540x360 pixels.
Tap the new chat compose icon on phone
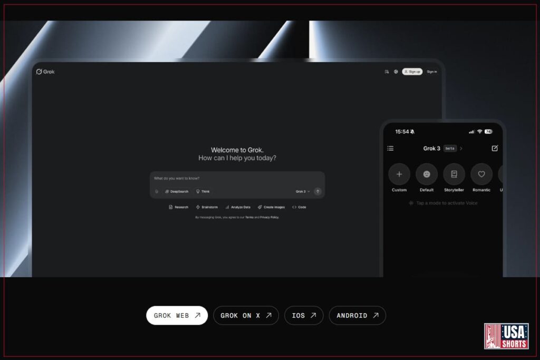coord(495,148)
